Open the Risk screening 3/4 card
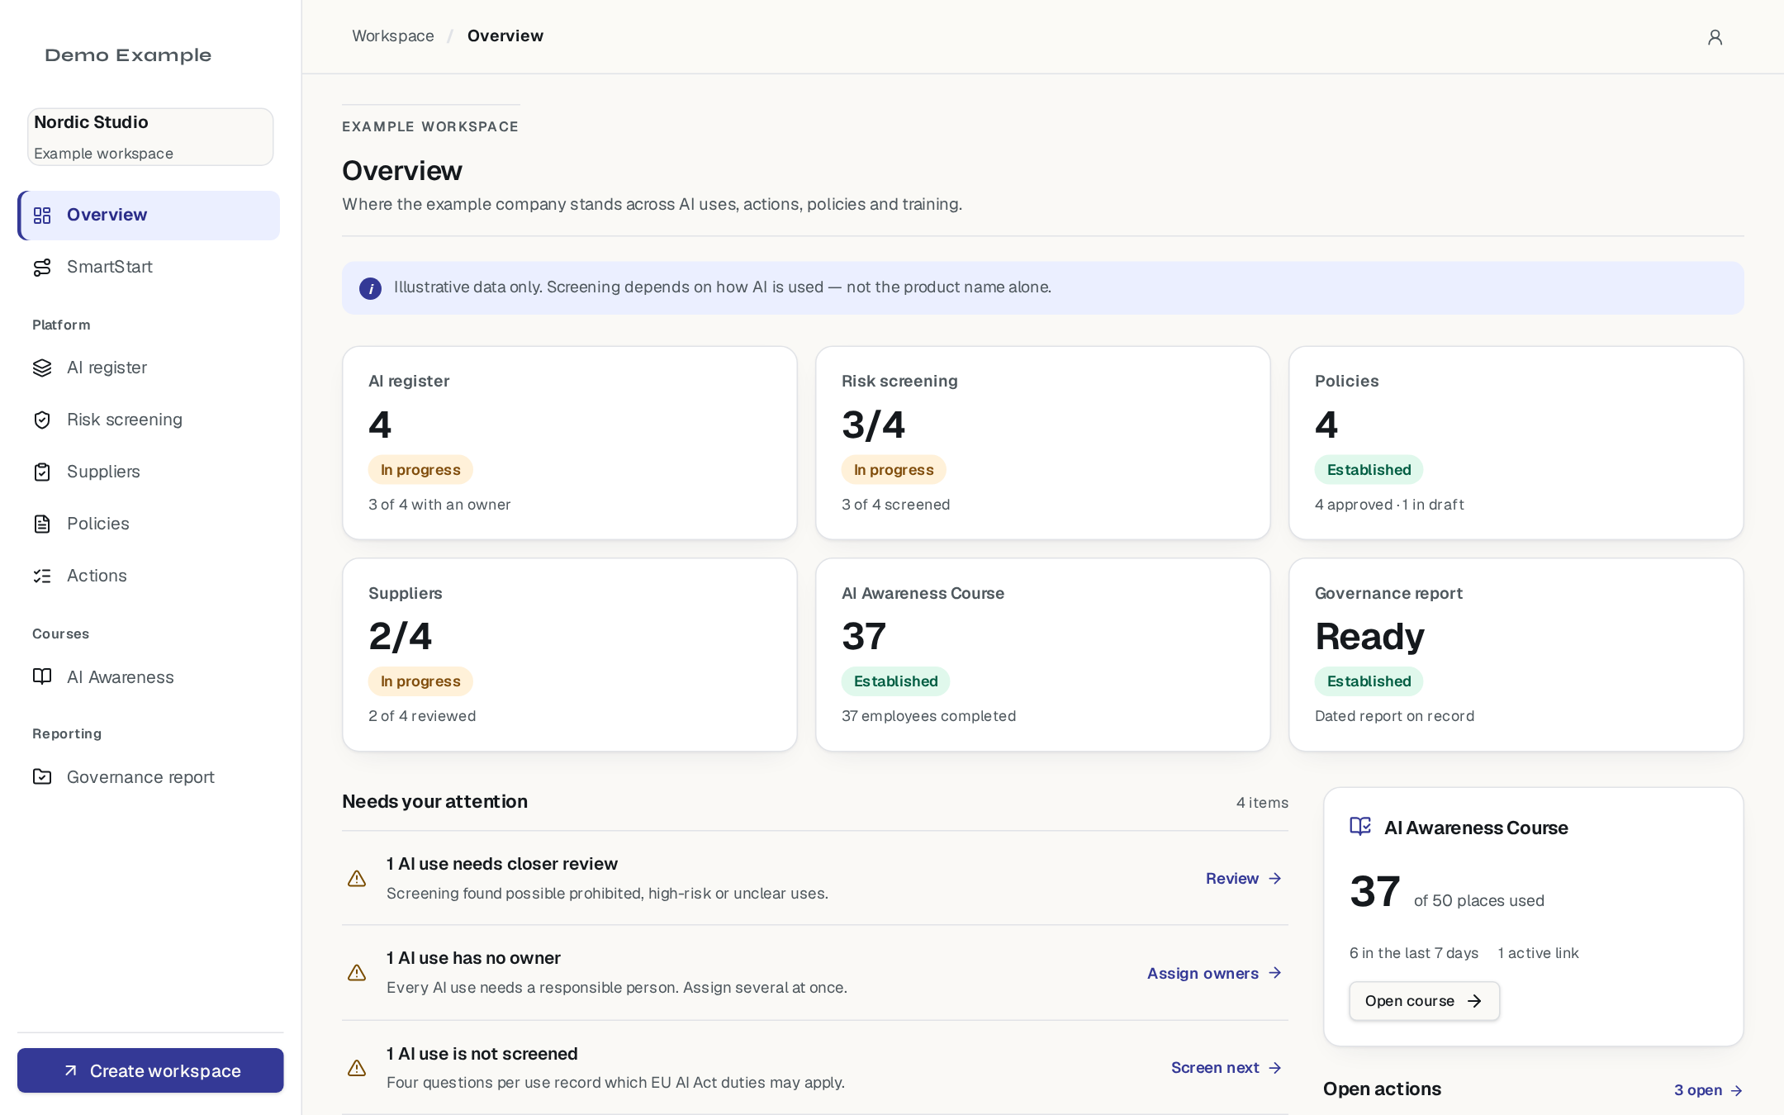 tap(1043, 443)
